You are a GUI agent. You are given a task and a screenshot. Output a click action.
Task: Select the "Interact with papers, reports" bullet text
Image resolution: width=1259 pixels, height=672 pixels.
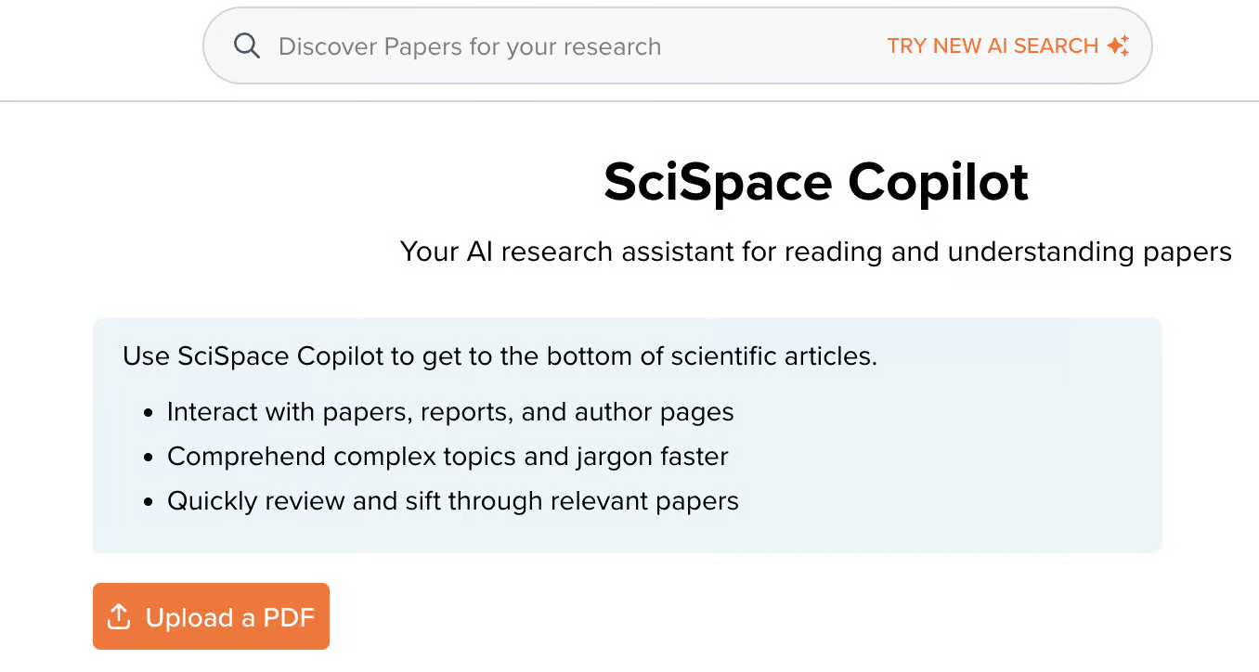450,412
